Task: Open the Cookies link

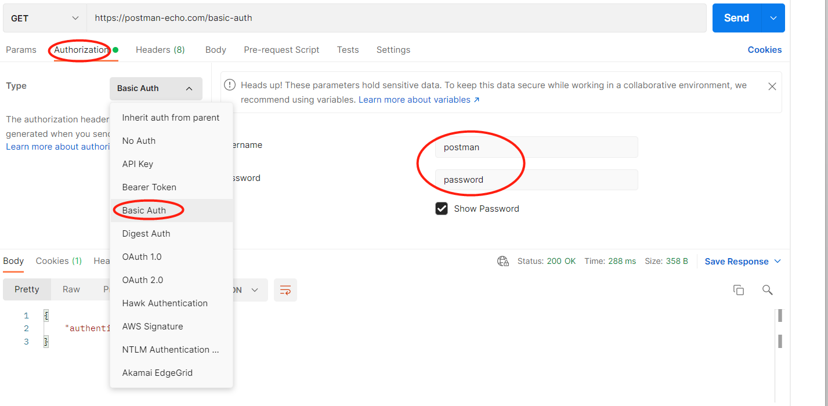Action: [x=764, y=50]
